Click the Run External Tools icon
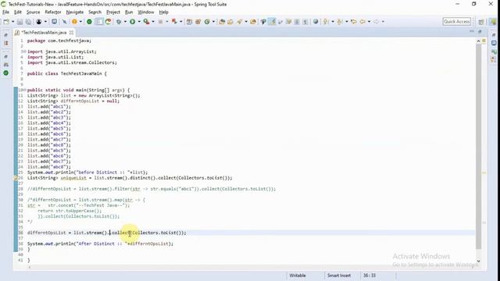The height and width of the screenshot is (281, 500). [x=146, y=22]
